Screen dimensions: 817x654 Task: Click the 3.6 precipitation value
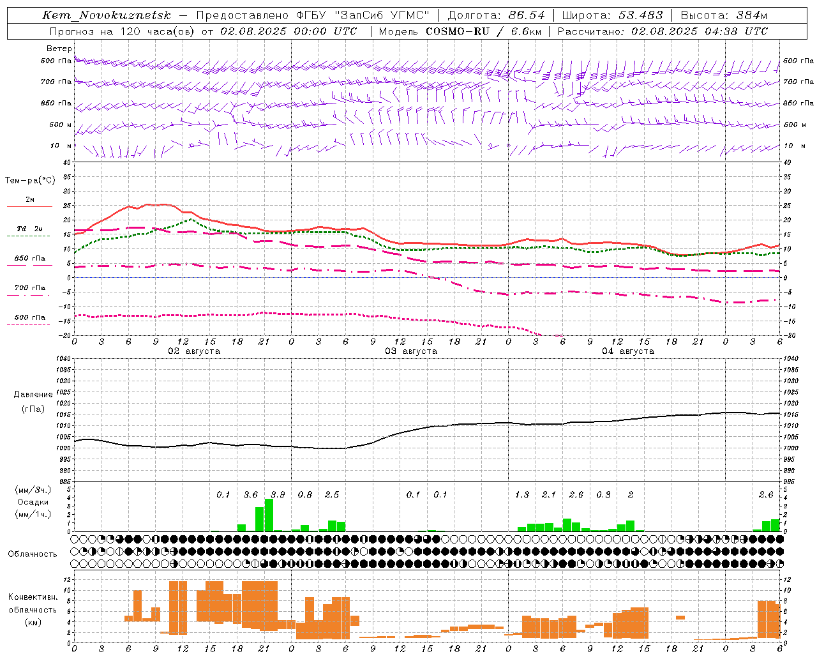click(x=251, y=495)
